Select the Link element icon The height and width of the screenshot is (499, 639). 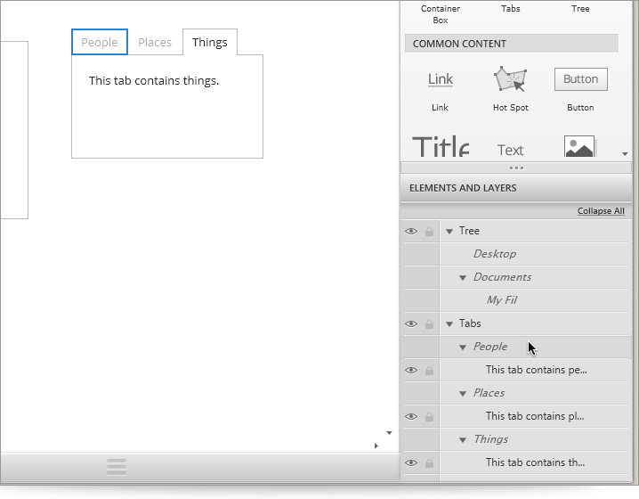(441, 79)
